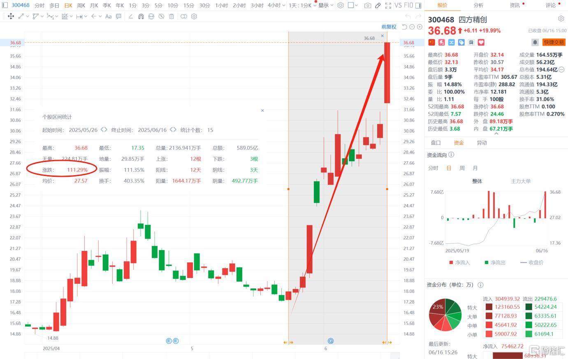Click the red 特大 inflow color swatch

tap(489, 307)
